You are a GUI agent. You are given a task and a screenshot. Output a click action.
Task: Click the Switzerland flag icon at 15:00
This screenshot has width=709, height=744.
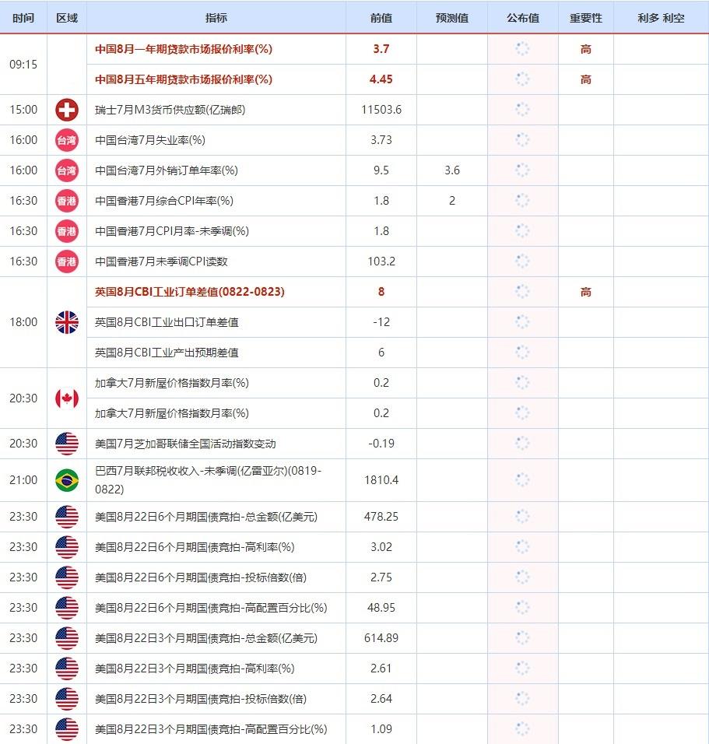pyautogui.click(x=67, y=110)
